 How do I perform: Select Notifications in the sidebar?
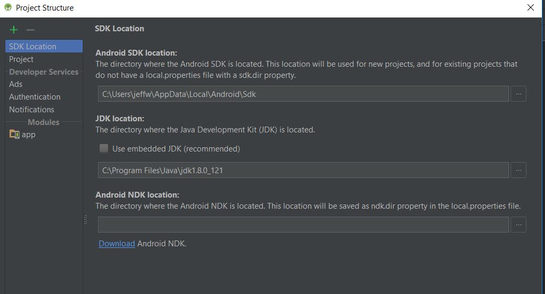click(31, 109)
